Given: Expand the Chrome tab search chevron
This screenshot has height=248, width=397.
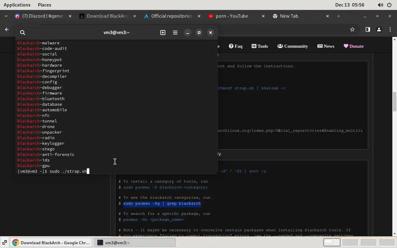Looking at the screenshot, I should pos(6,16).
